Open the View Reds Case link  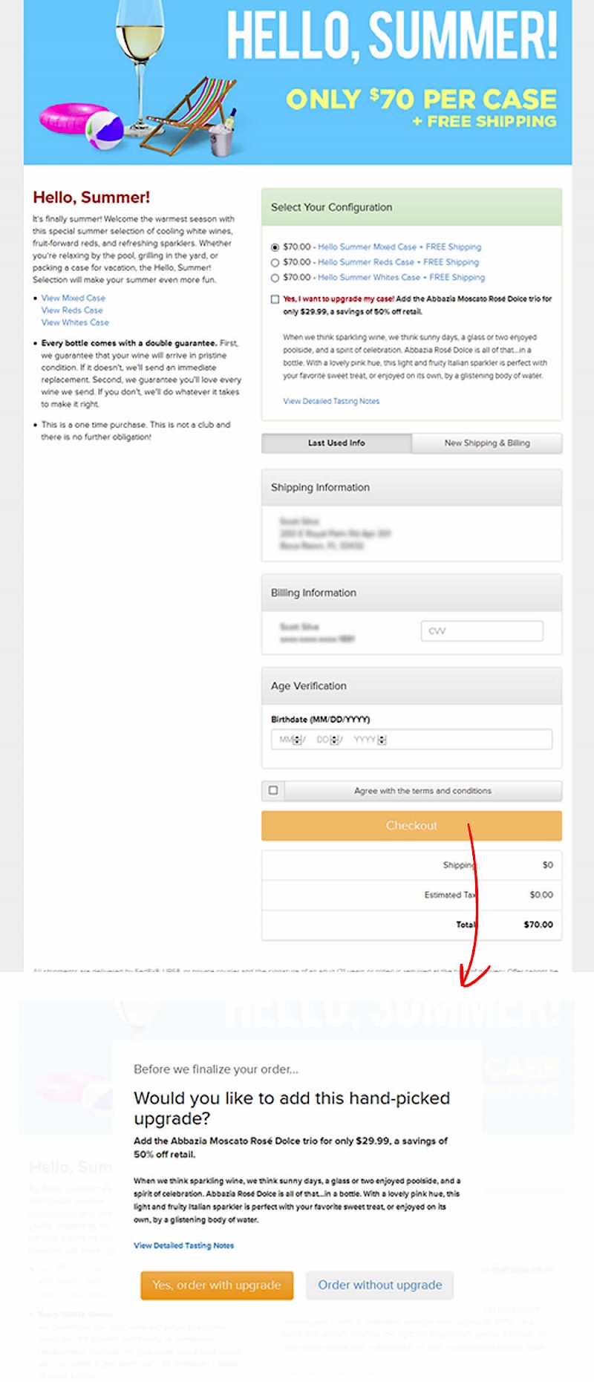pyautogui.click(x=72, y=310)
